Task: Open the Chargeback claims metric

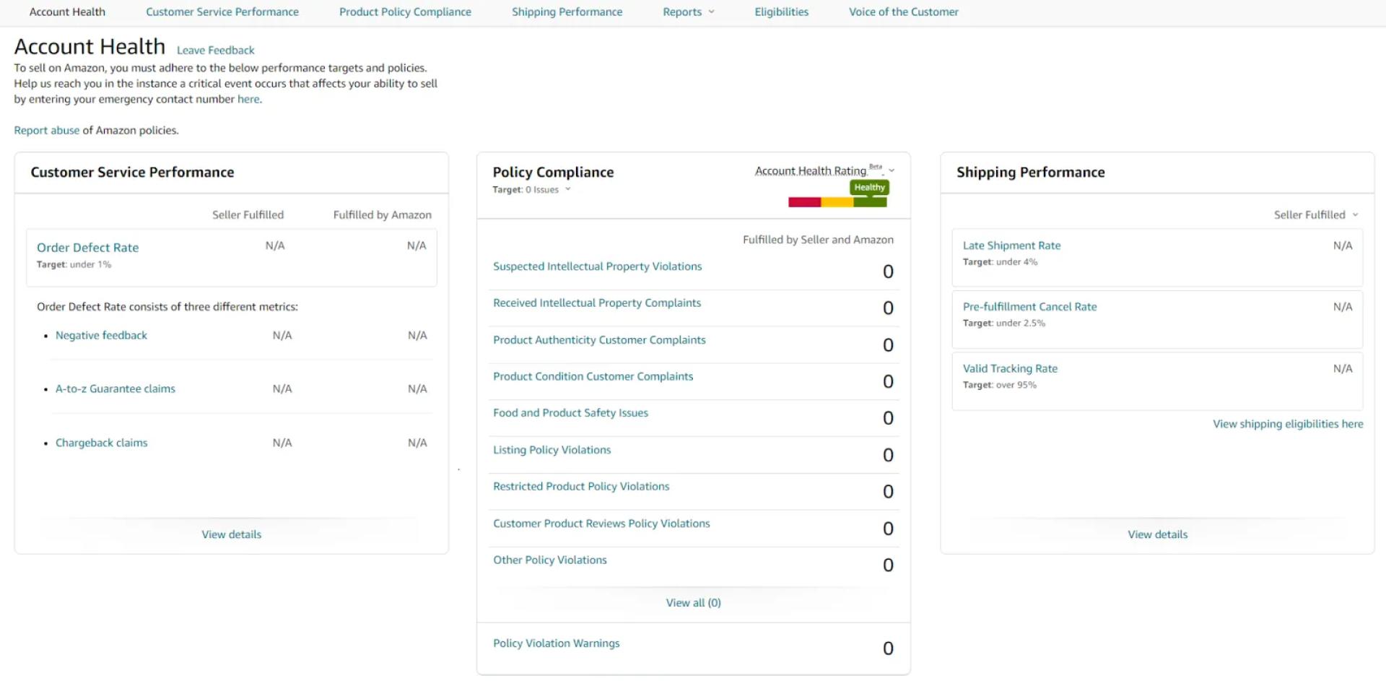Action: [101, 443]
